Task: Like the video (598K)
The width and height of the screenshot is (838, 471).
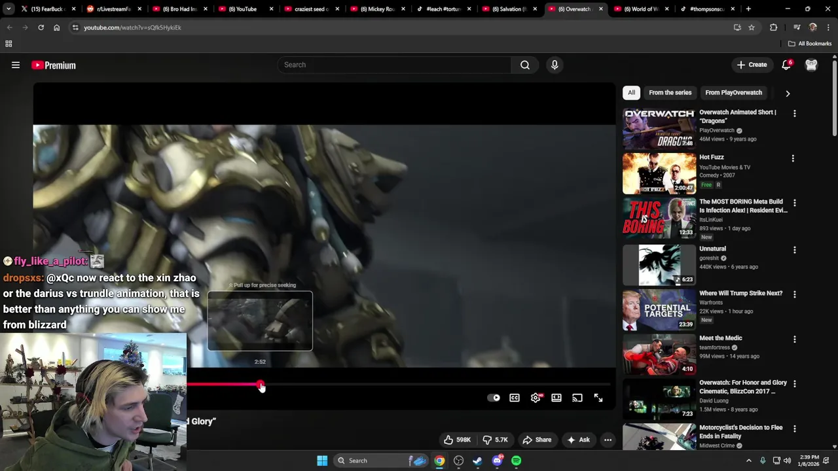Action: click(x=457, y=440)
